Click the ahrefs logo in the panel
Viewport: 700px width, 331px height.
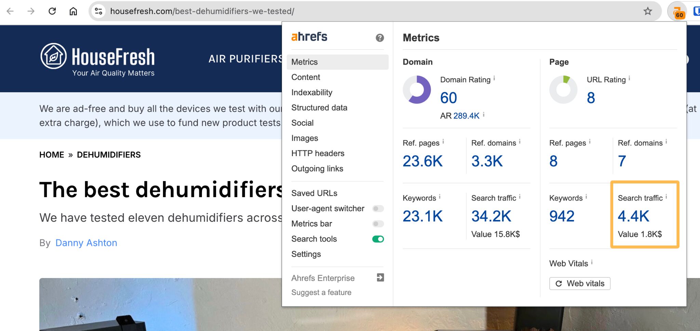(x=309, y=37)
